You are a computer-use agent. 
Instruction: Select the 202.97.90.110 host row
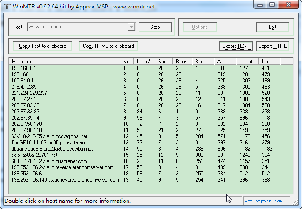[x=151, y=130]
